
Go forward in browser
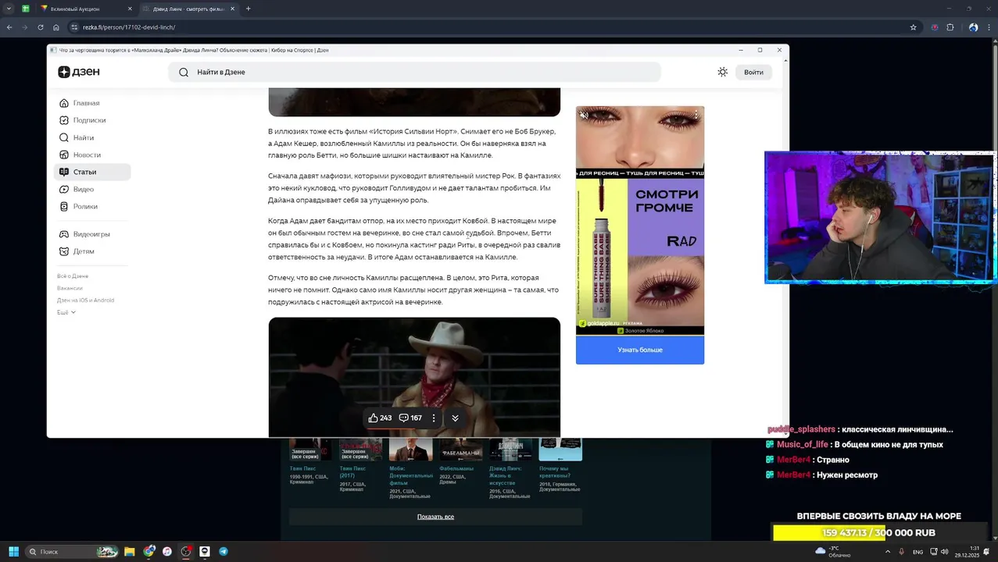tap(25, 27)
